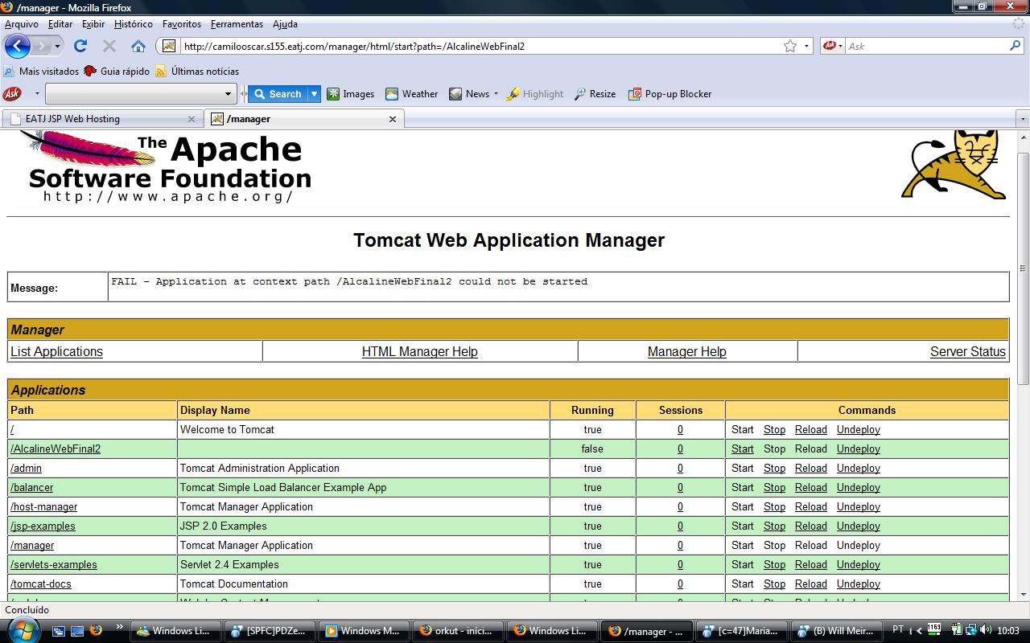Open the list all tabs dropdown
The image size is (1030, 643).
[1023, 119]
